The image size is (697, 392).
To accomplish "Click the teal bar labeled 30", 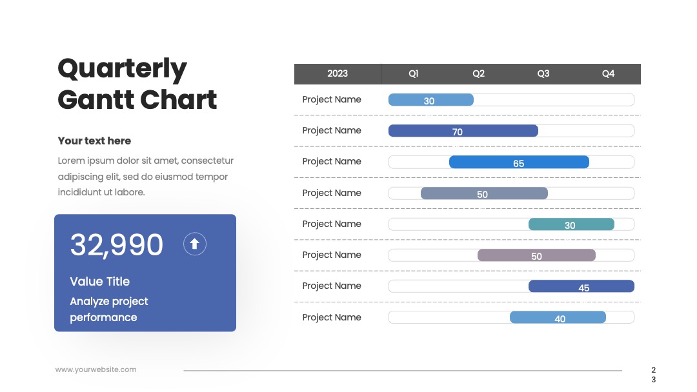I will pyautogui.click(x=571, y=224).
